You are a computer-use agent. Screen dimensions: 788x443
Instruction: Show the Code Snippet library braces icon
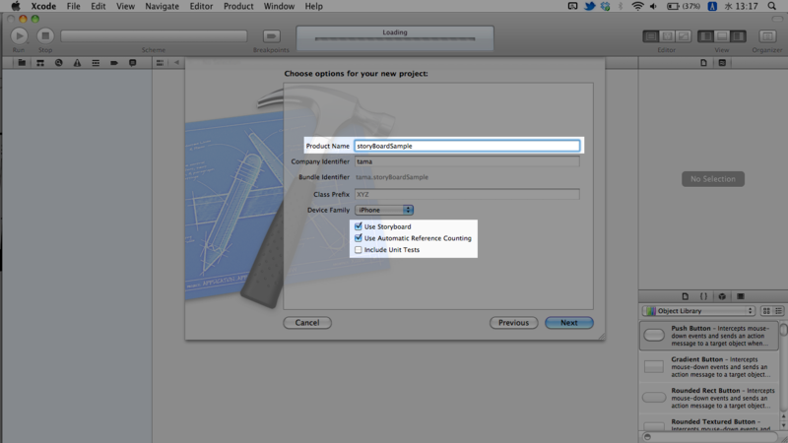(703, 296)
